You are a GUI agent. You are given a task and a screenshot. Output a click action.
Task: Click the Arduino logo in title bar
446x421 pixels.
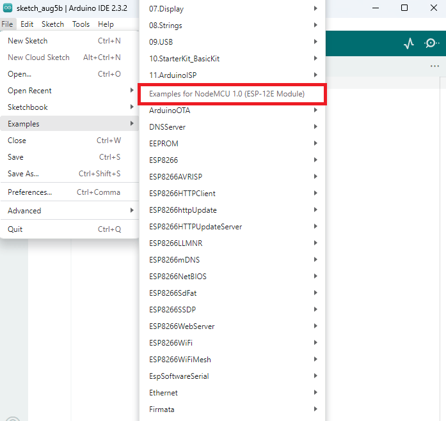(8, 8)
